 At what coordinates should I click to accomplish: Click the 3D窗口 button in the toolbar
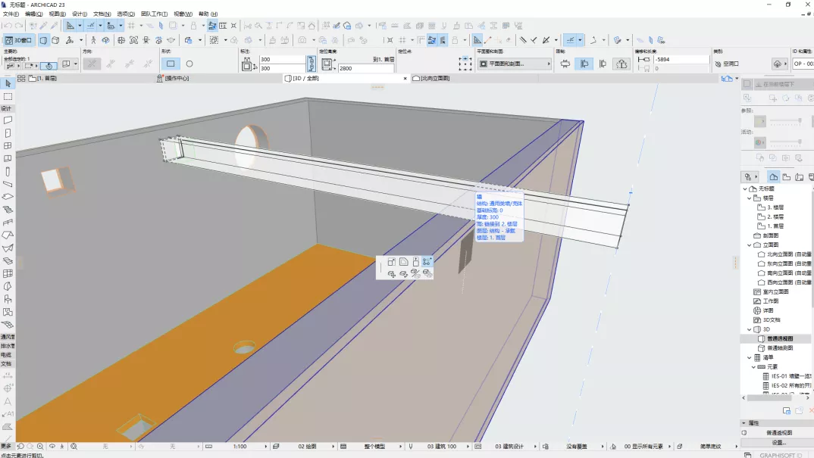pos(19,40)
